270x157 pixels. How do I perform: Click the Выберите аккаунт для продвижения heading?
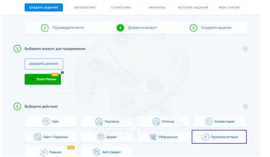[55, 49]
